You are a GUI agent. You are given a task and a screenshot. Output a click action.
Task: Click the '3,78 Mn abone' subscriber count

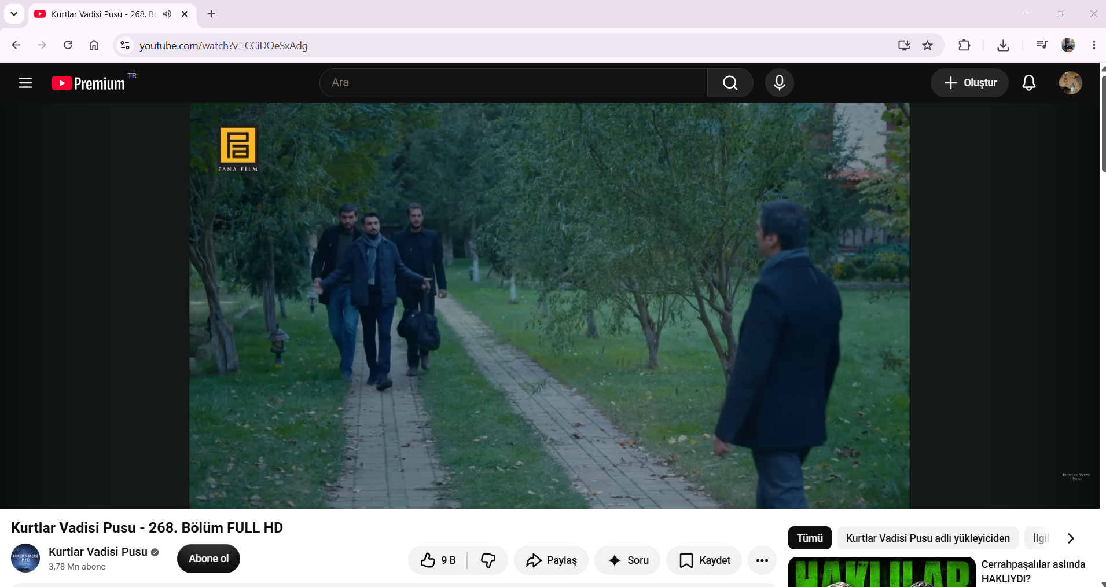pyautogui.click(x=77, y=567)
